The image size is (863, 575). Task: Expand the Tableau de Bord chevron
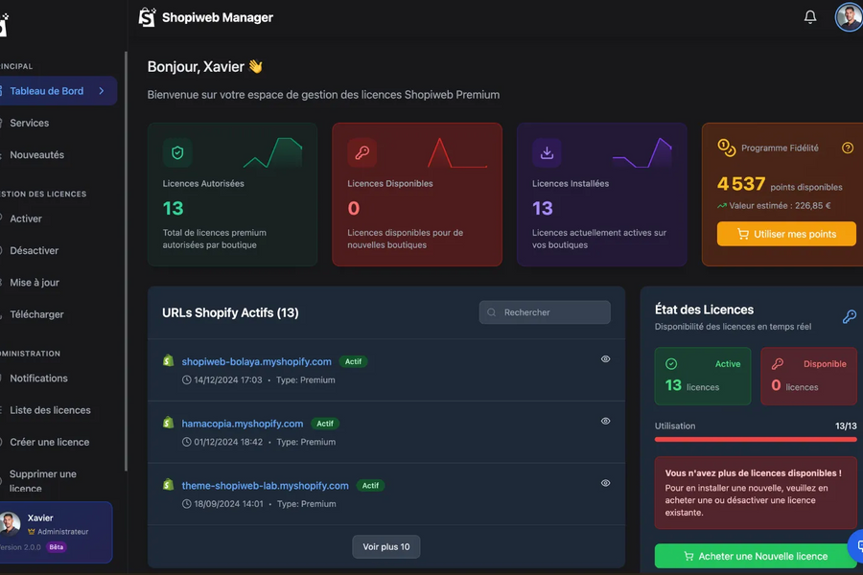[102, 91]
